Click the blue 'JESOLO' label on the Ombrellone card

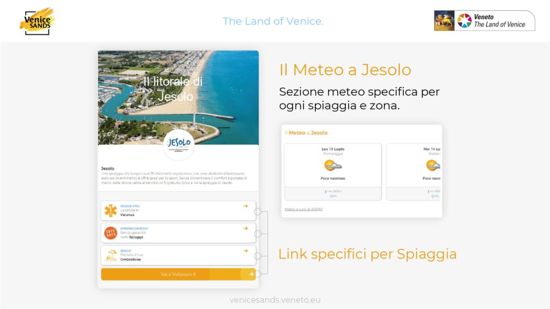126,251
